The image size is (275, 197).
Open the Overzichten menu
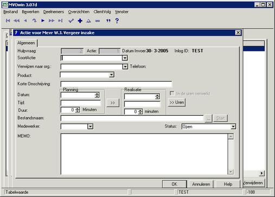click(79, 12)
